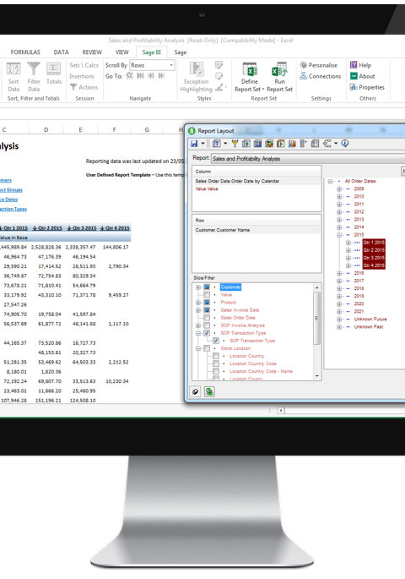Click the Qtr 1 2015 column header link
The width and height of the screenshot is (405, 579).
(x=13, y=228)
